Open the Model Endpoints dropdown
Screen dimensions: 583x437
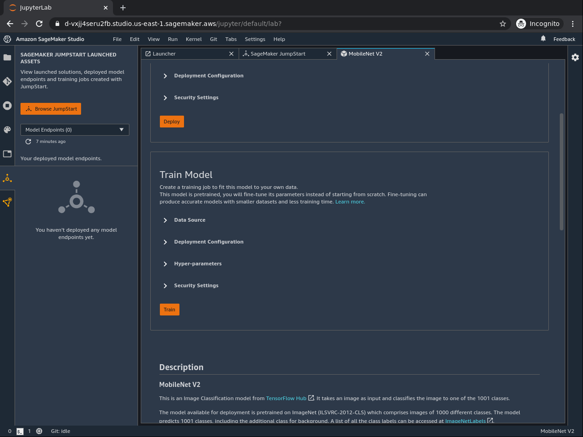click(x=75, y=130)
